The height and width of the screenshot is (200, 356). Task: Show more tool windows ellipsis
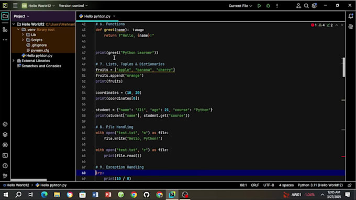[5, 40]
